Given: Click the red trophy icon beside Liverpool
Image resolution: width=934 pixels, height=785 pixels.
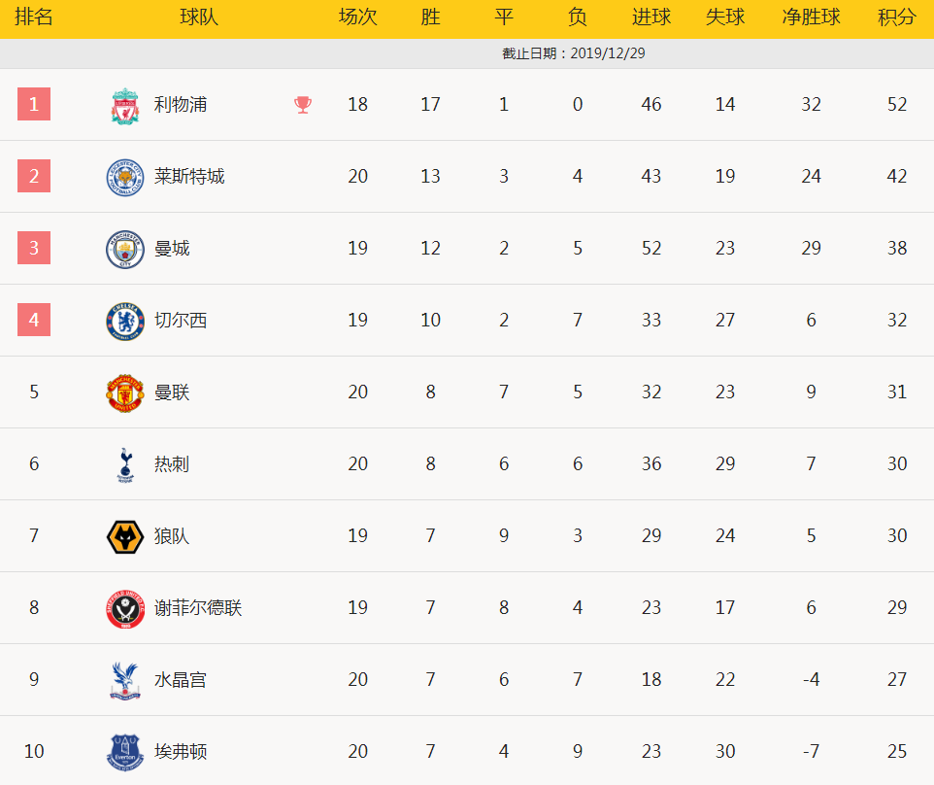Looking at the screenshot, I should (x=303, y=105).
